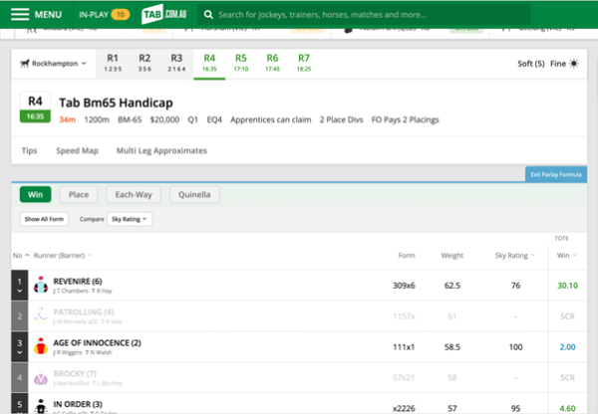Select race tab R6 17:45

point(272,63)
